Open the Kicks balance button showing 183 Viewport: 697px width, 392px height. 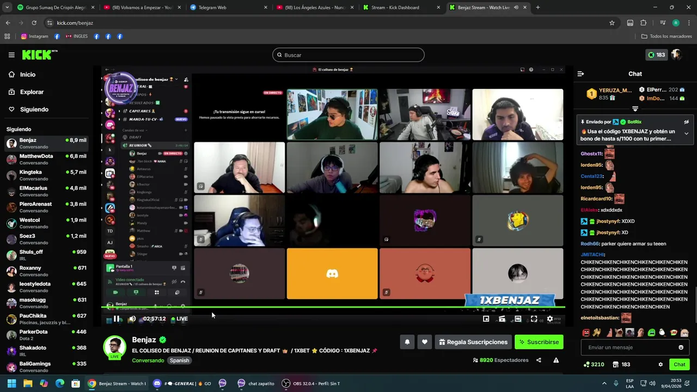[x=656, y=55]
